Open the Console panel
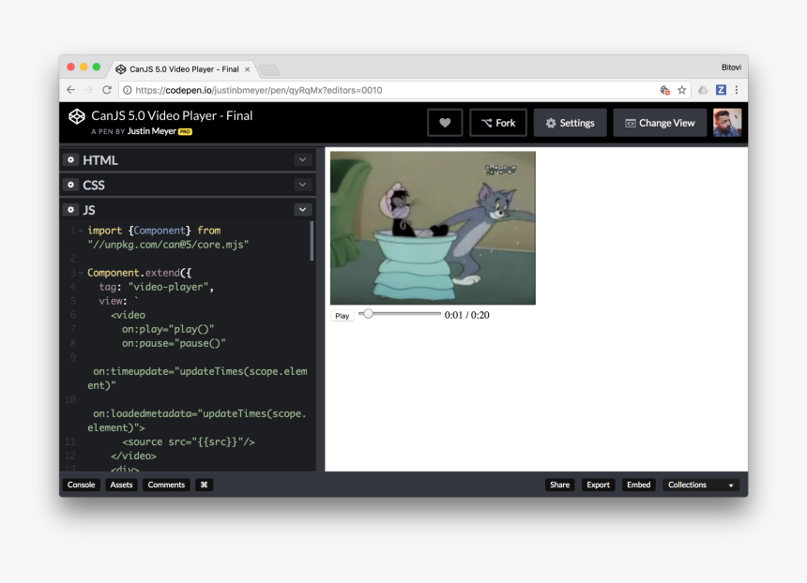The width and height of the screenshot is (807, 583). [x=81, y=485]
